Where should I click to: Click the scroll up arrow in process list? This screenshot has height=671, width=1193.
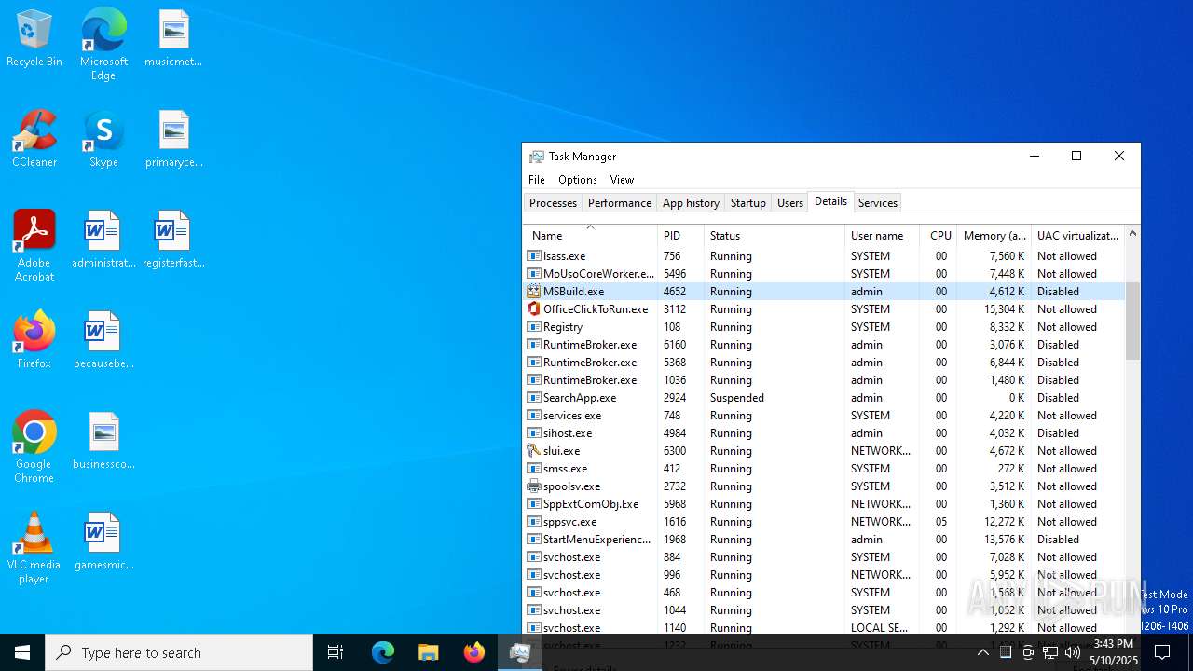pyautogui.click(x=1132, y=233)
